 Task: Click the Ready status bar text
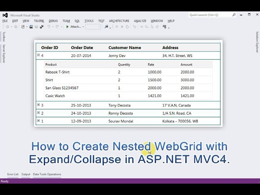pyautogui.click(x=4, y=181)
